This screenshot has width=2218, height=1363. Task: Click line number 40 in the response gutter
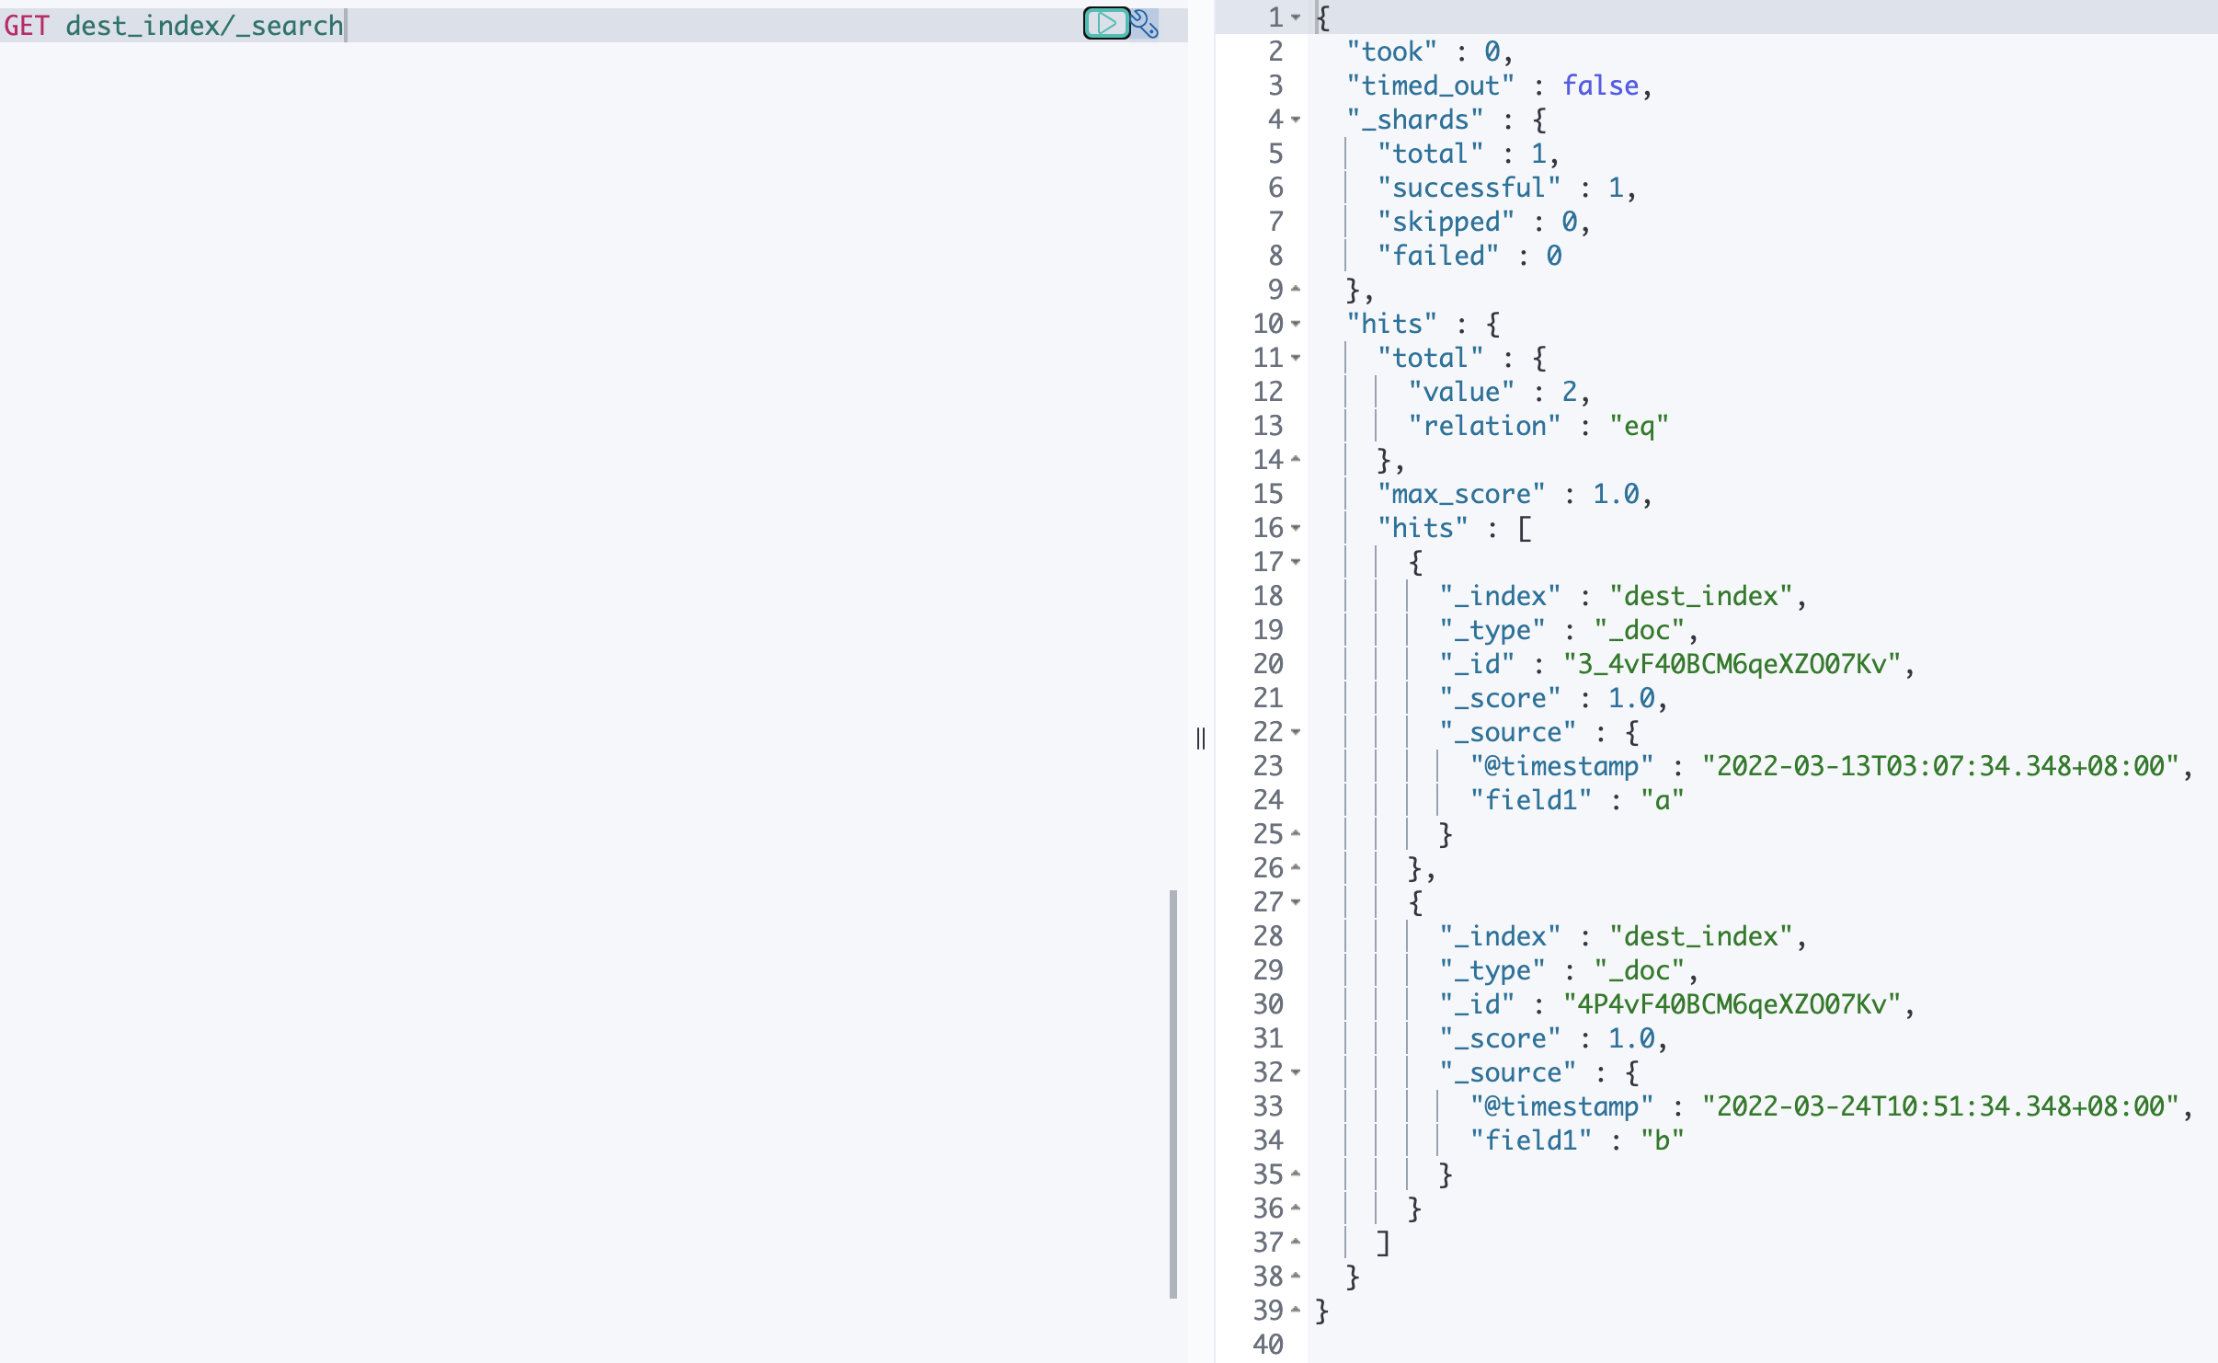pyautogui.click(x=1268, y=1344)
